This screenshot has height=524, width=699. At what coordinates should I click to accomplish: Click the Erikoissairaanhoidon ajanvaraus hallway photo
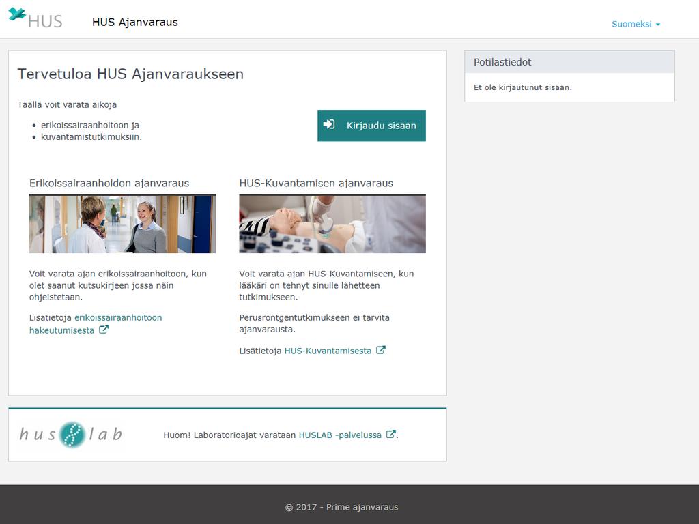tap(122, 224)
